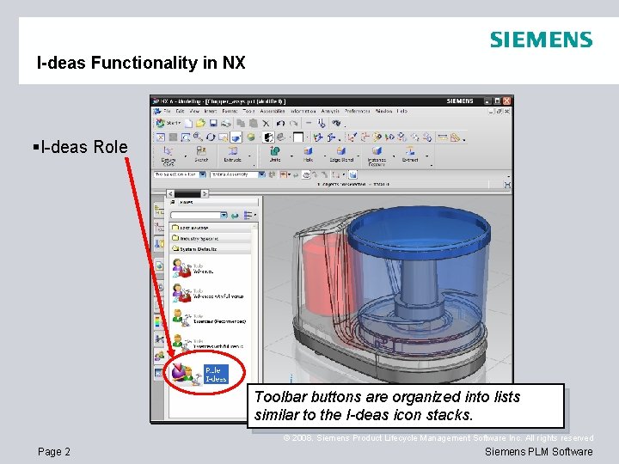619x464 pixels.
Task: Open the Unite dropdown arrow
Action: click(291, 156)
